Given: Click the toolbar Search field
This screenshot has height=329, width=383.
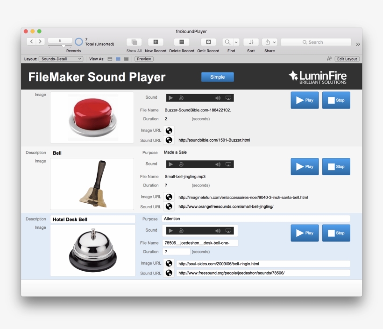Looking at the screenshot, I should [x=316, y=42].
